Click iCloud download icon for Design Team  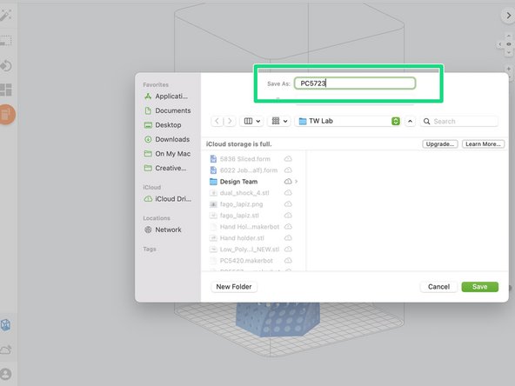point(288,182)
